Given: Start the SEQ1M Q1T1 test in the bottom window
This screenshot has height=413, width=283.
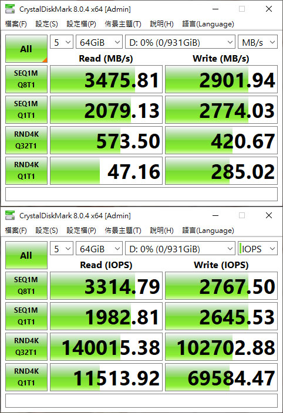Looking at the screenshot, I should [26, 316].
